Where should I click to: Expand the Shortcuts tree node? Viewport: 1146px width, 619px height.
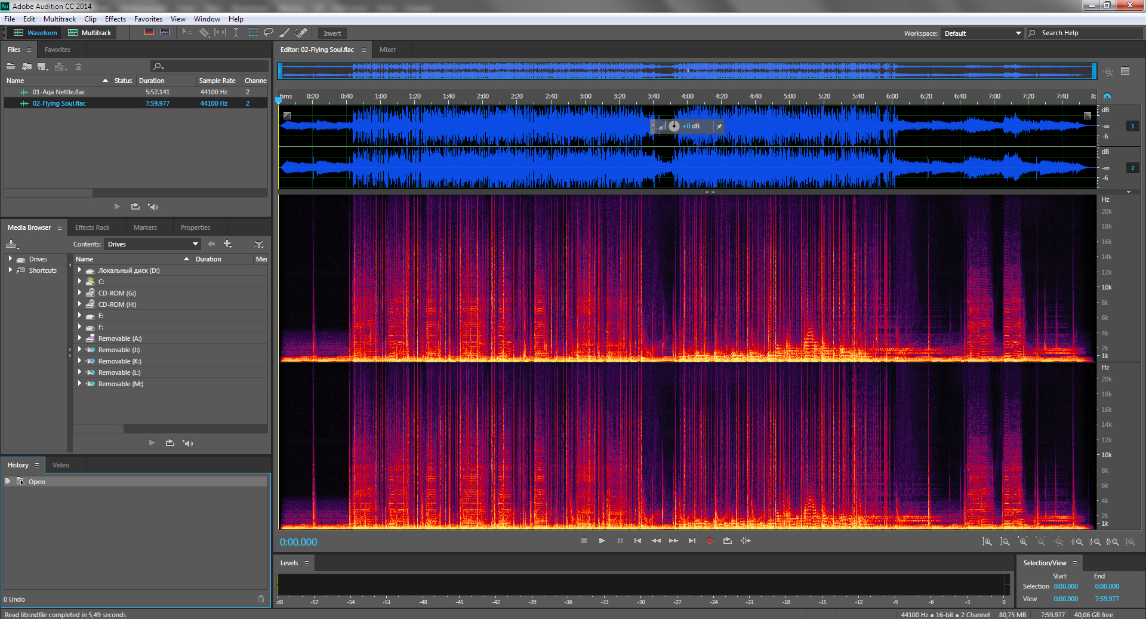coord(10,270)
